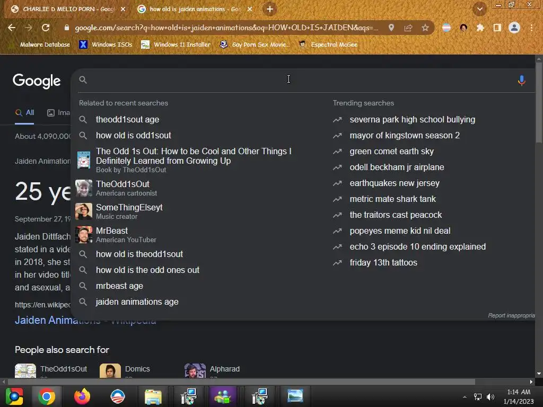
Task: Select The Odd 1s Out book suggestion
Action: click(x=194, y=160)
